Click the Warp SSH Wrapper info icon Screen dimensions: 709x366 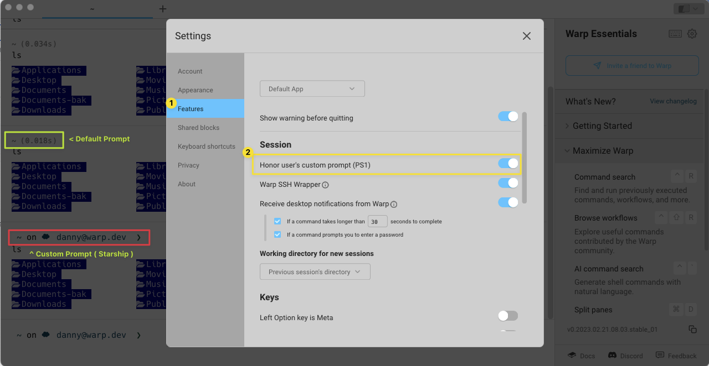(324, 185)
